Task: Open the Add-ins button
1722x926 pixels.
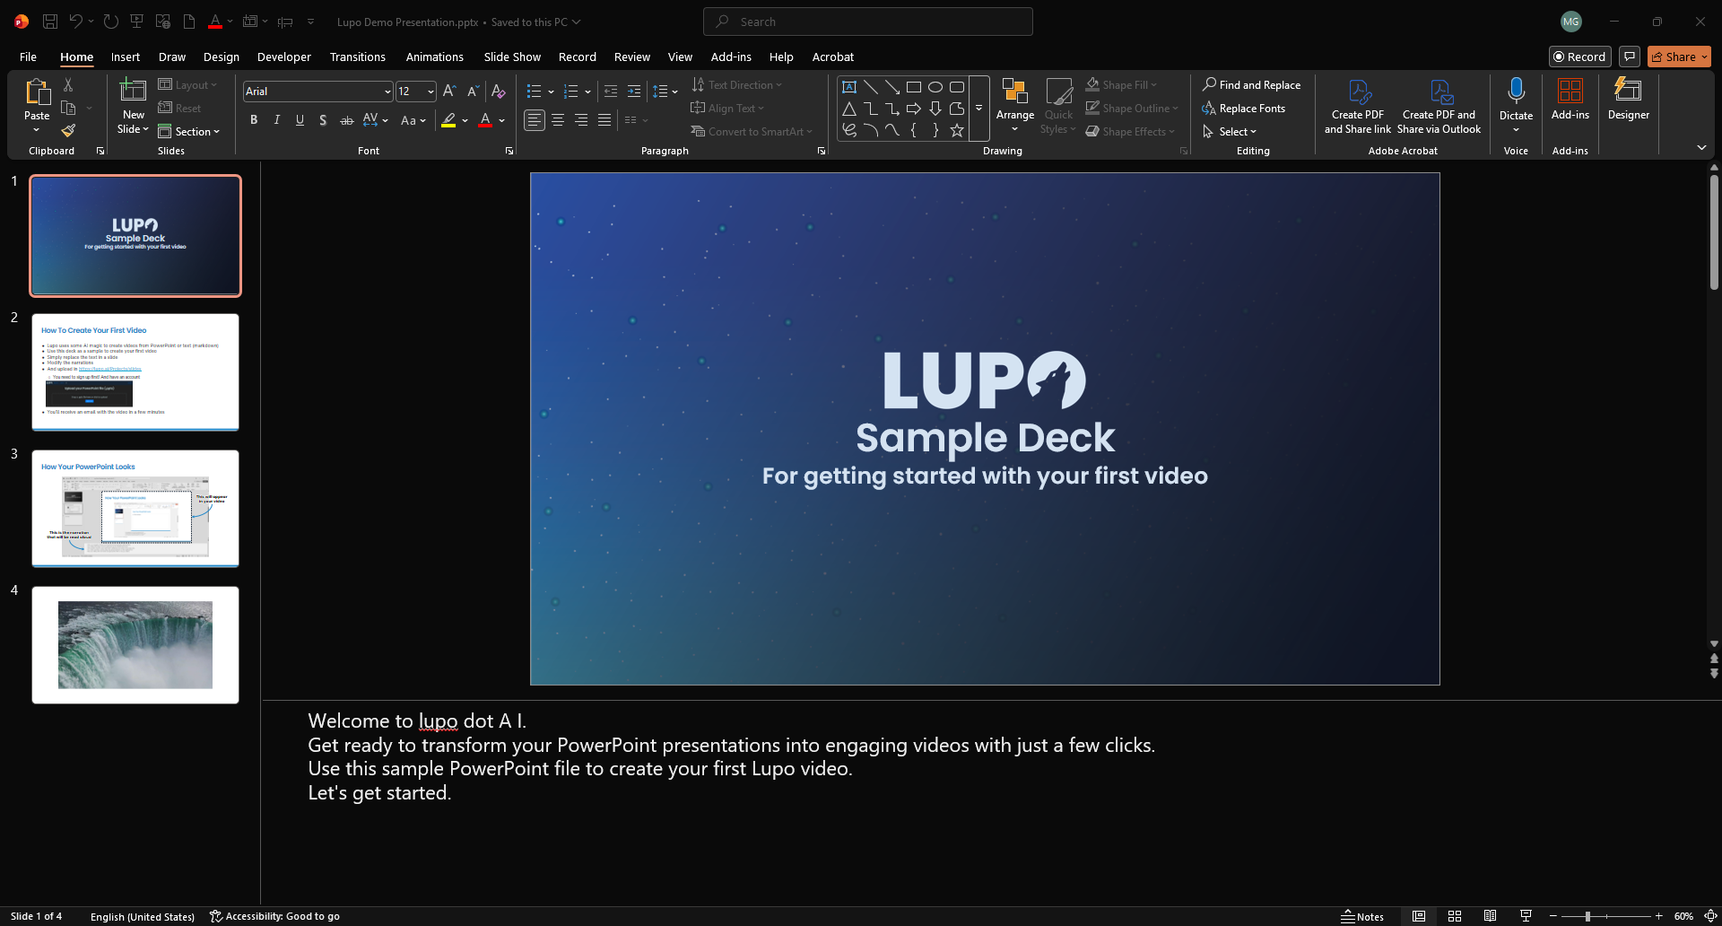Action: (1570, 99)
